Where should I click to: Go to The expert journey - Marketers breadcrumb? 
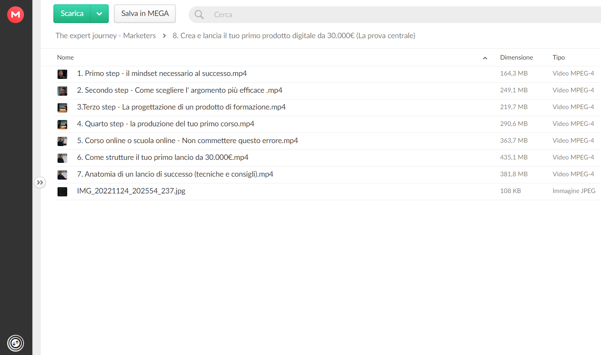point(105,36)
